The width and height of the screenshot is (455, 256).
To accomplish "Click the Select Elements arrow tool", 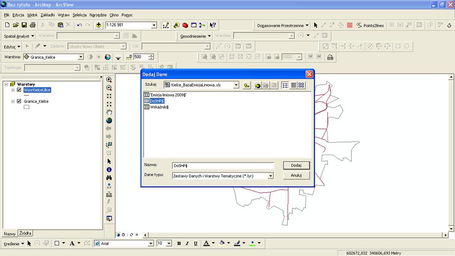I will [x=109, y=161].
